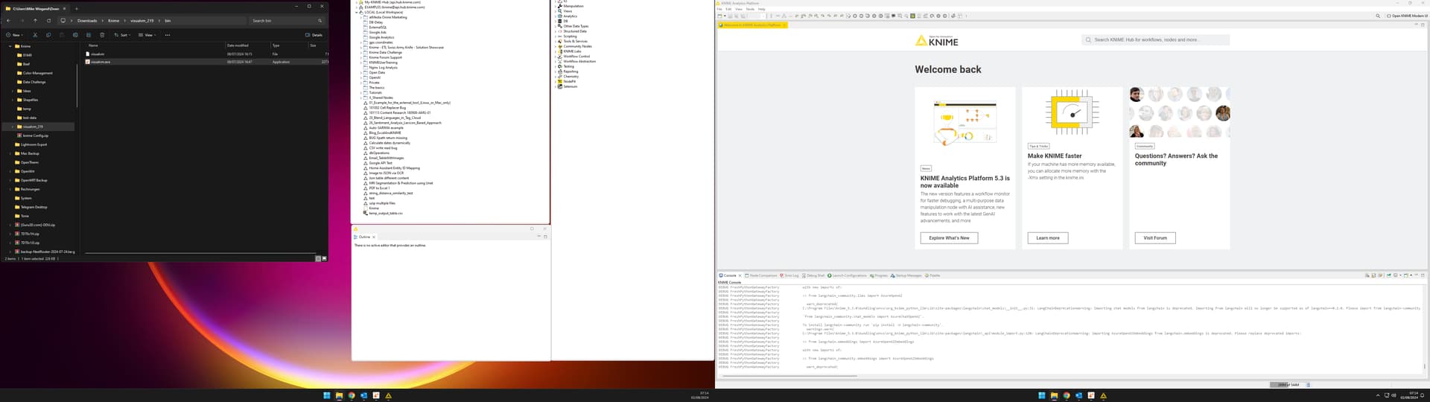Switch to the Error Log tab
The width and height of the screenshot is (1430, 402).
[789, 275]
